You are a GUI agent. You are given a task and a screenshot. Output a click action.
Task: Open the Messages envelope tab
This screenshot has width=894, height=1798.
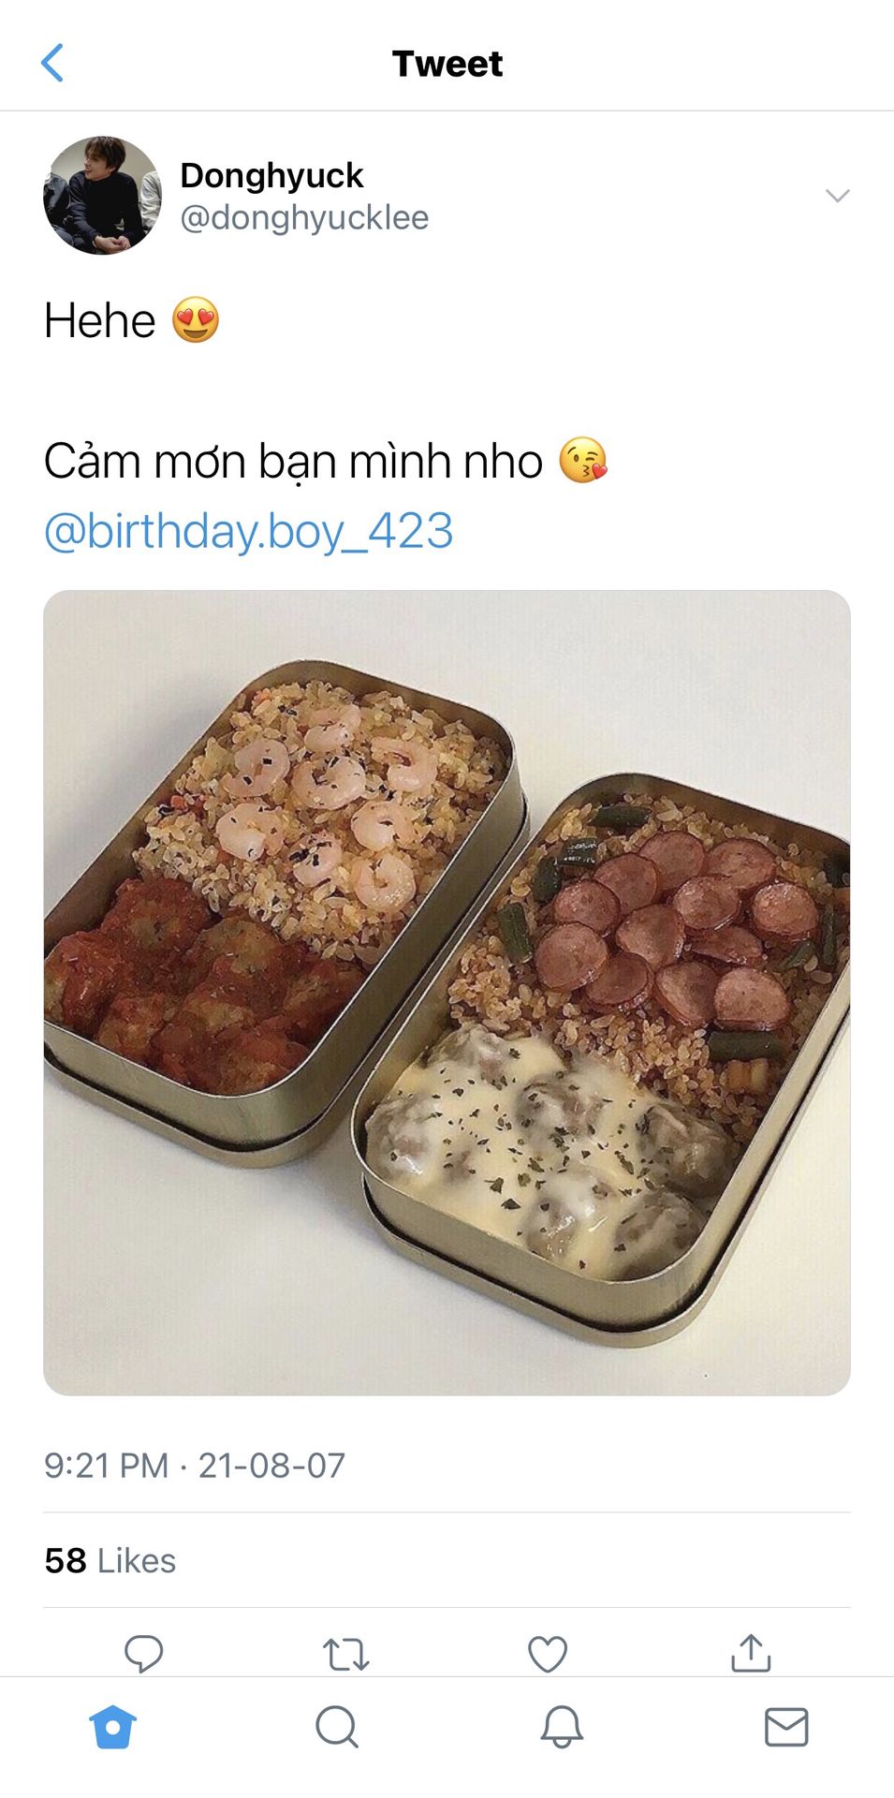[x=786, y=1727]
